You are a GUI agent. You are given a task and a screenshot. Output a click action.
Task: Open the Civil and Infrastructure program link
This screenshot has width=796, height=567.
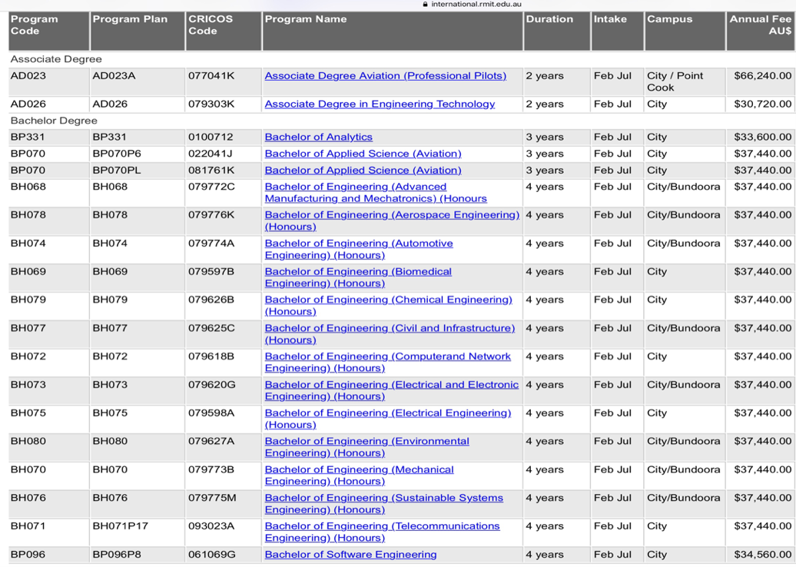point(390,329)
